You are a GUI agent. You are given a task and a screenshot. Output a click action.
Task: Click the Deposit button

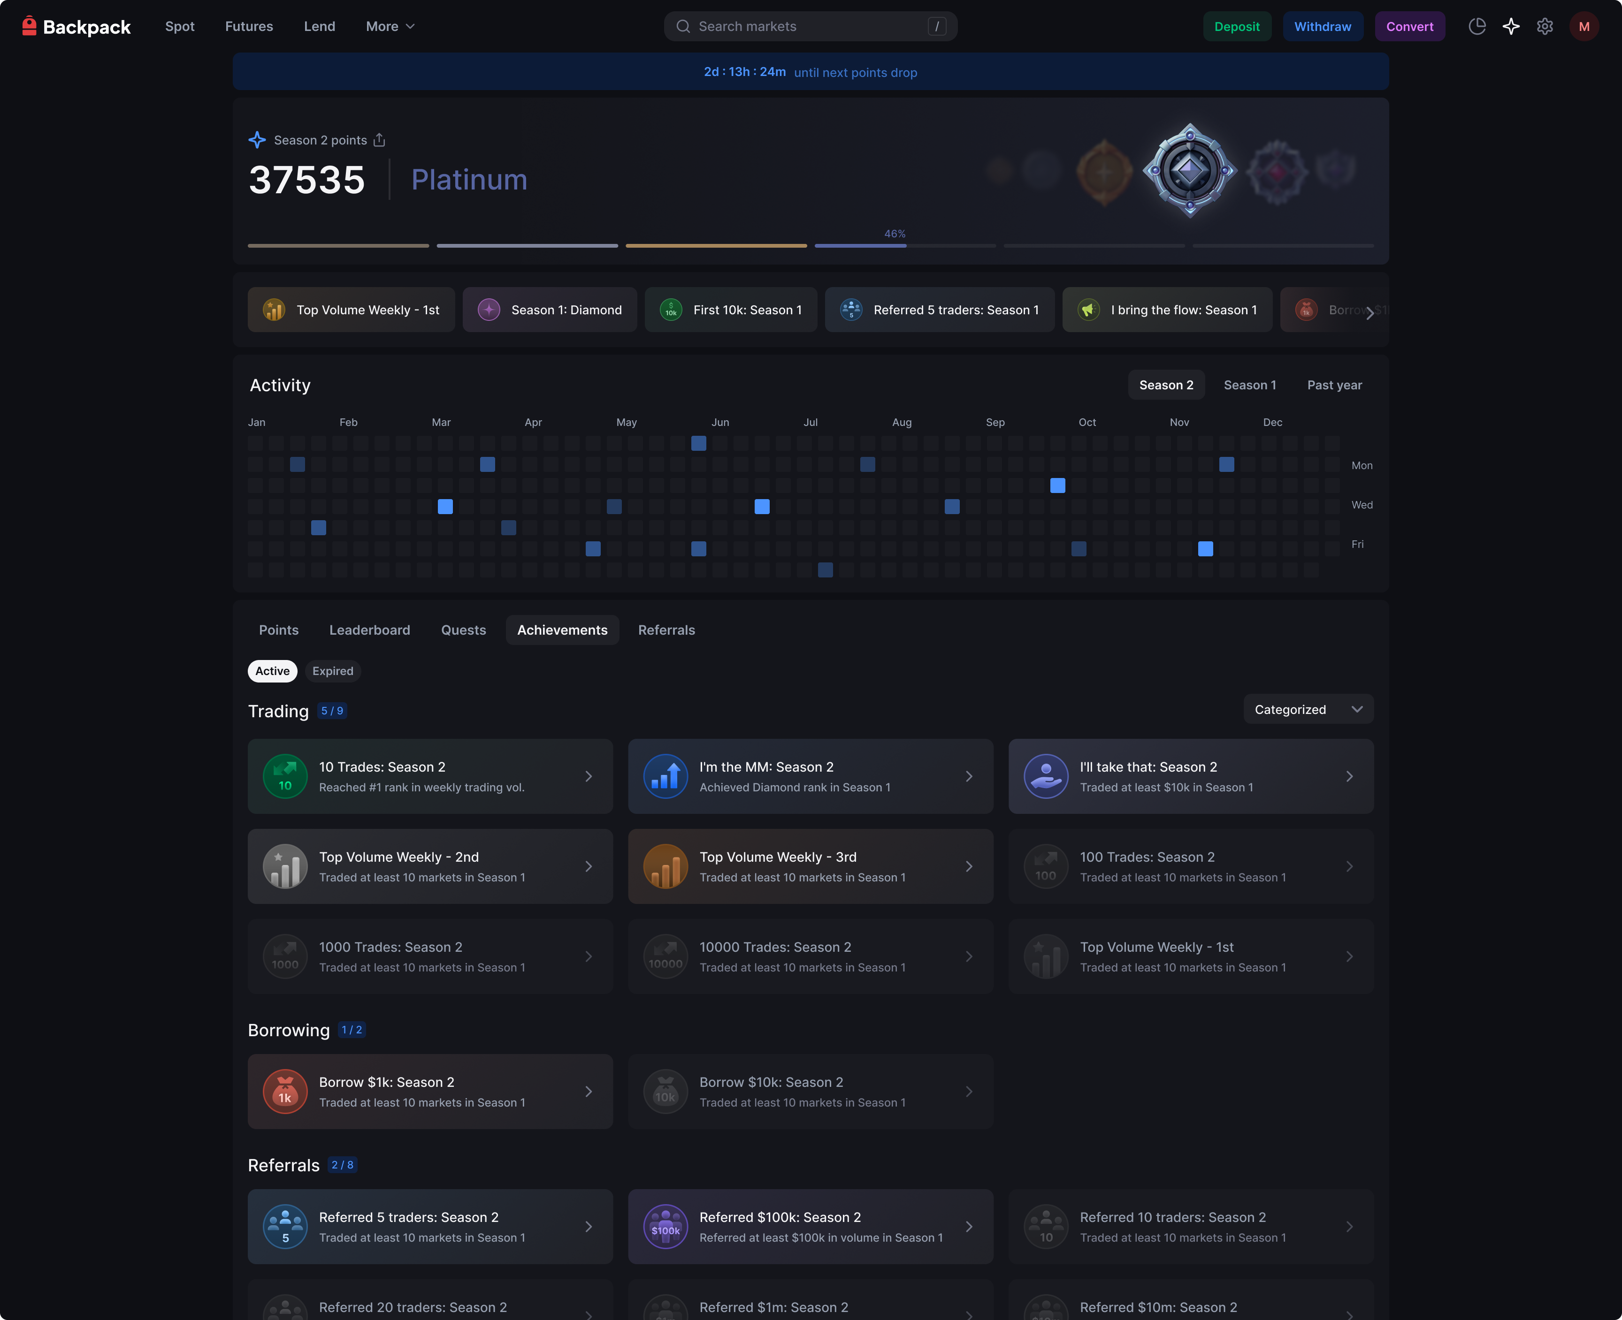click(1237, 27)
